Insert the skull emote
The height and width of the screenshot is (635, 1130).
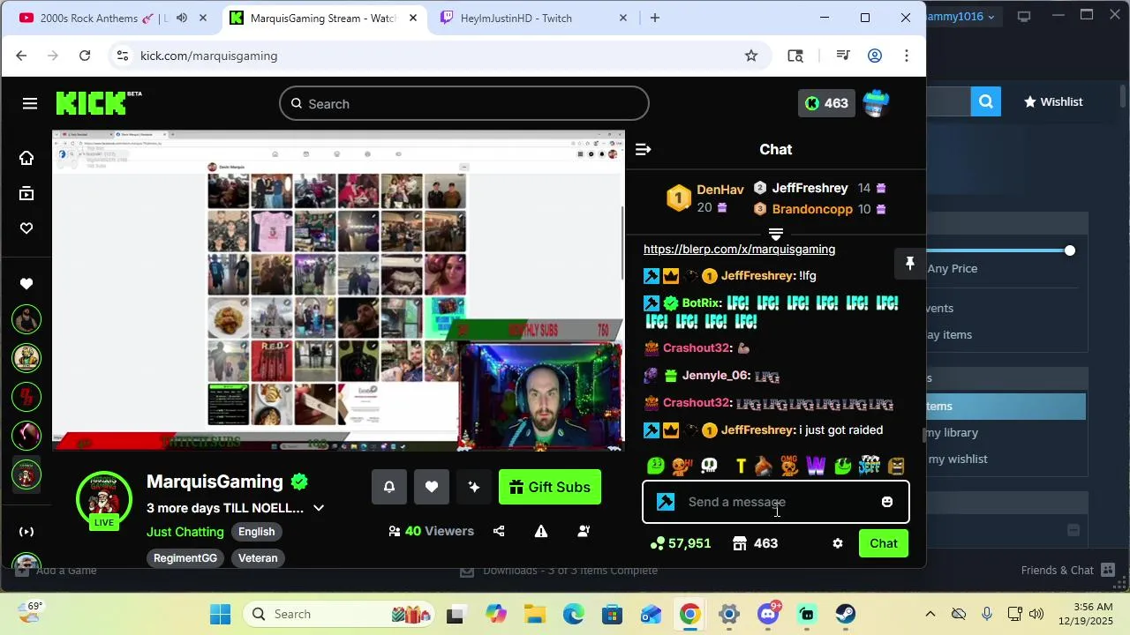pos(709,466)
